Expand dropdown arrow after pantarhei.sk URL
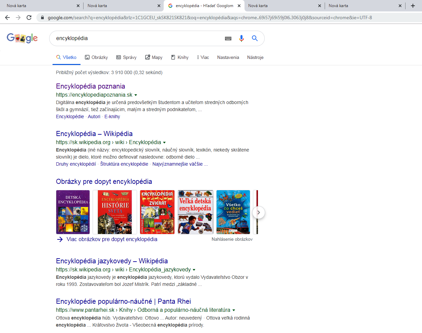 (x=234, y=310)
